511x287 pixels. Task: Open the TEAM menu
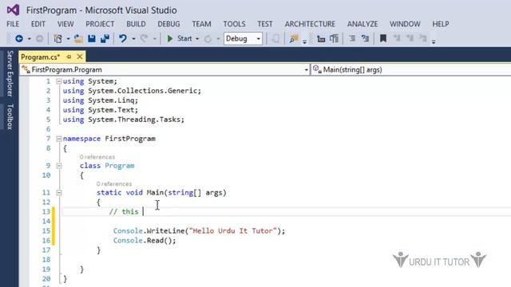201,24
